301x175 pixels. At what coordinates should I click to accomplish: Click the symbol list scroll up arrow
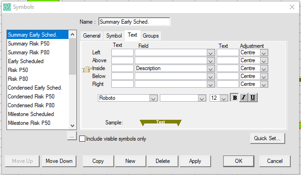[x=72, y=34]
